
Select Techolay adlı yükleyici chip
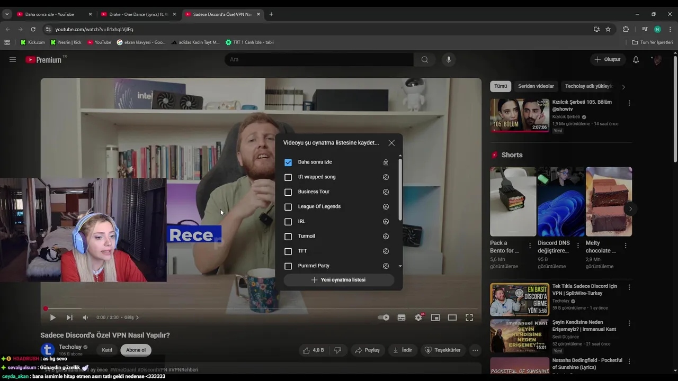[588, 86]
